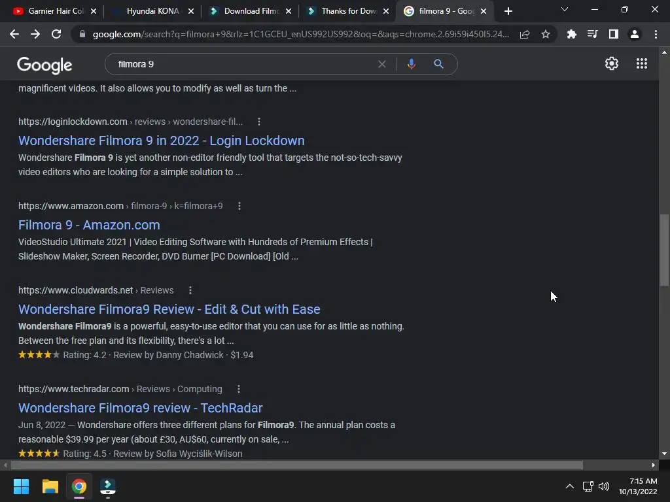The height and width of the screenshot is (502, 670).
Task: Open options for amazon.com result
Action: (239, 206)
